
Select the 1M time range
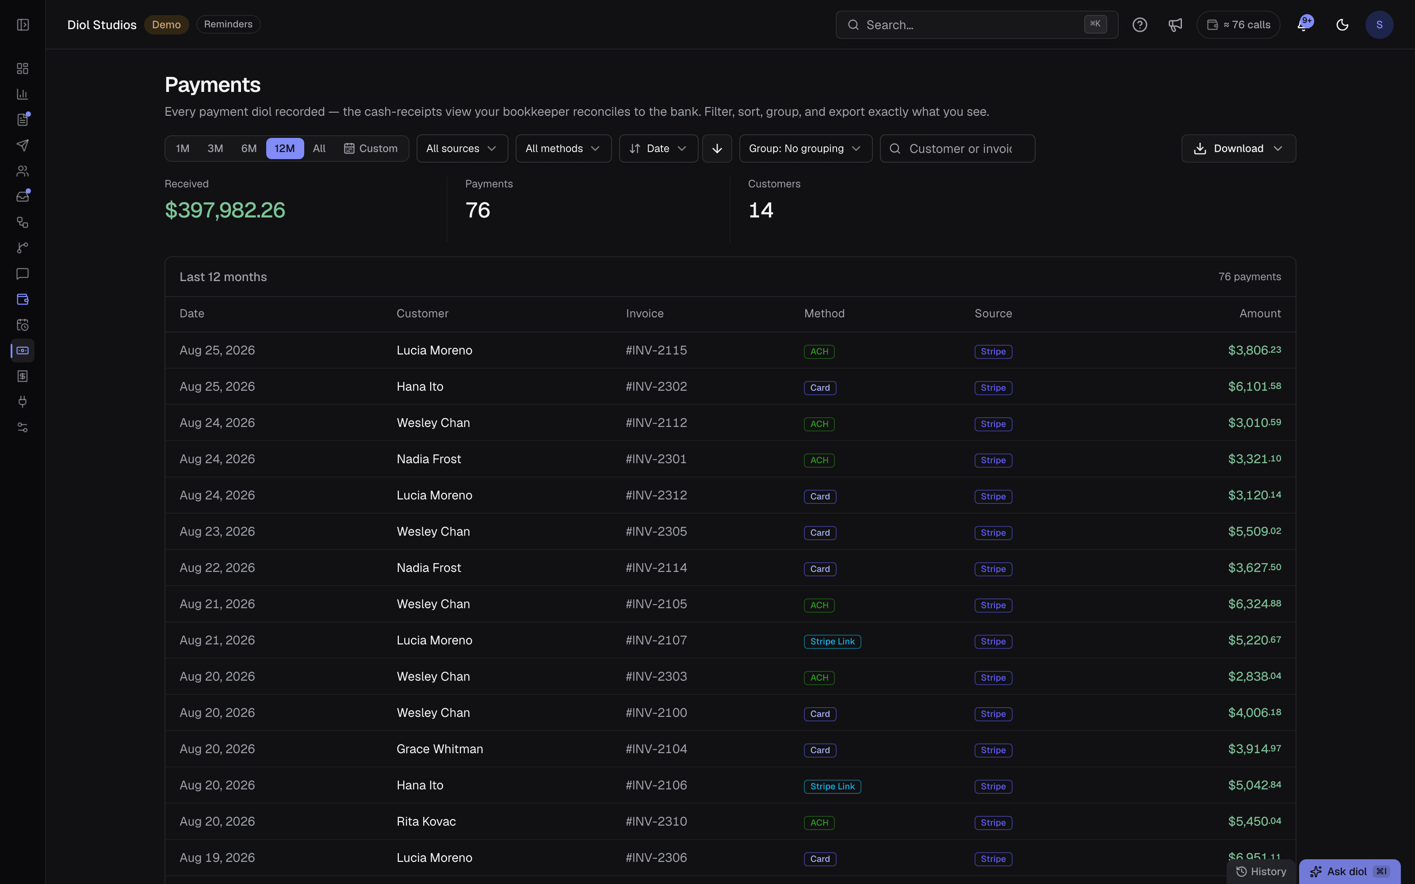183,149
